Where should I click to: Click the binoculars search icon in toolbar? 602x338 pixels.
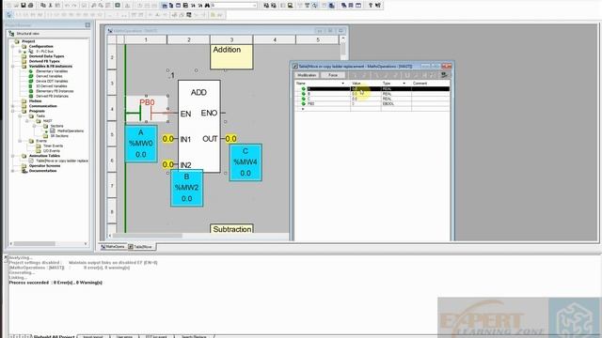point(207,6)
